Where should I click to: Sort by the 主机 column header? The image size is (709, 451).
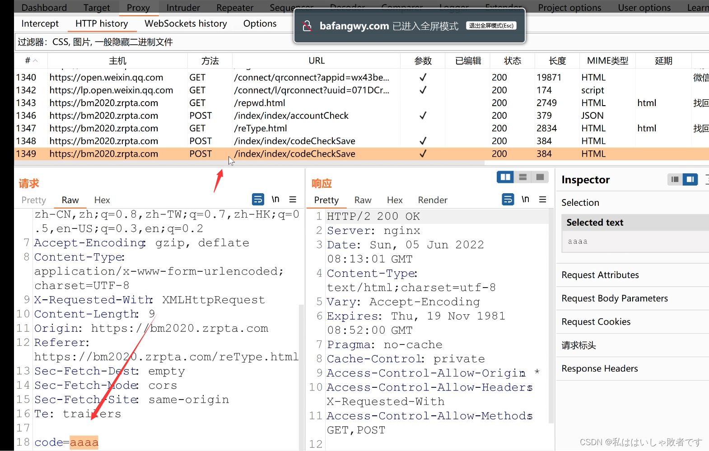pyautogui.click(x=117, y=60)
